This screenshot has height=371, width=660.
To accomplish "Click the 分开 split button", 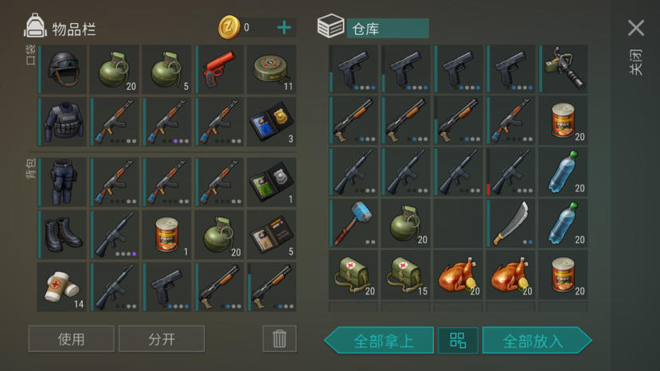I will click(x=162, y=338).
